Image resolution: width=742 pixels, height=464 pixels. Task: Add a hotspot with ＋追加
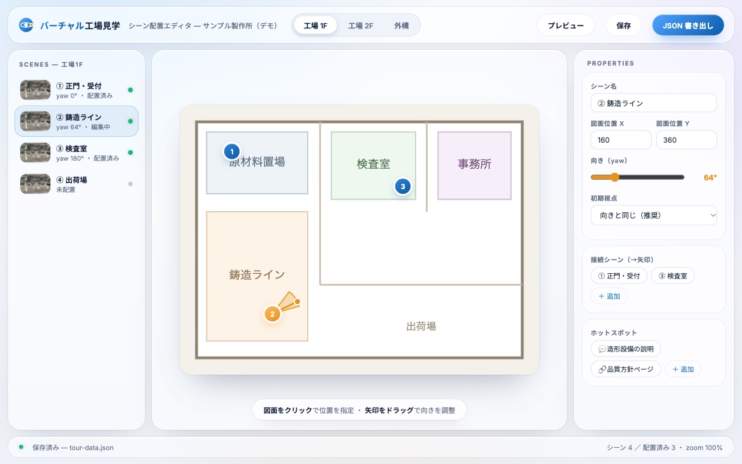[x=683, y=369]
